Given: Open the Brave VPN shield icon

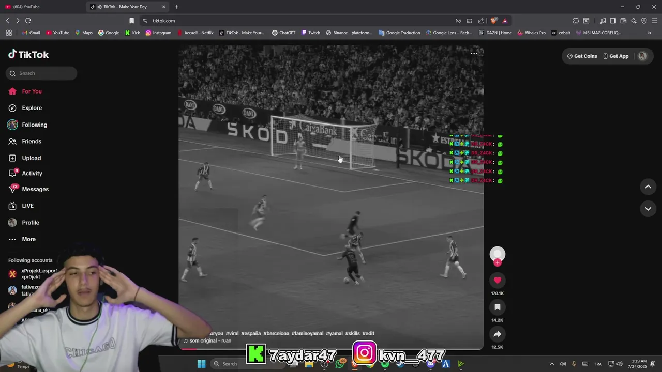Looking at the screenshot, I should click(x=644, y=21).
